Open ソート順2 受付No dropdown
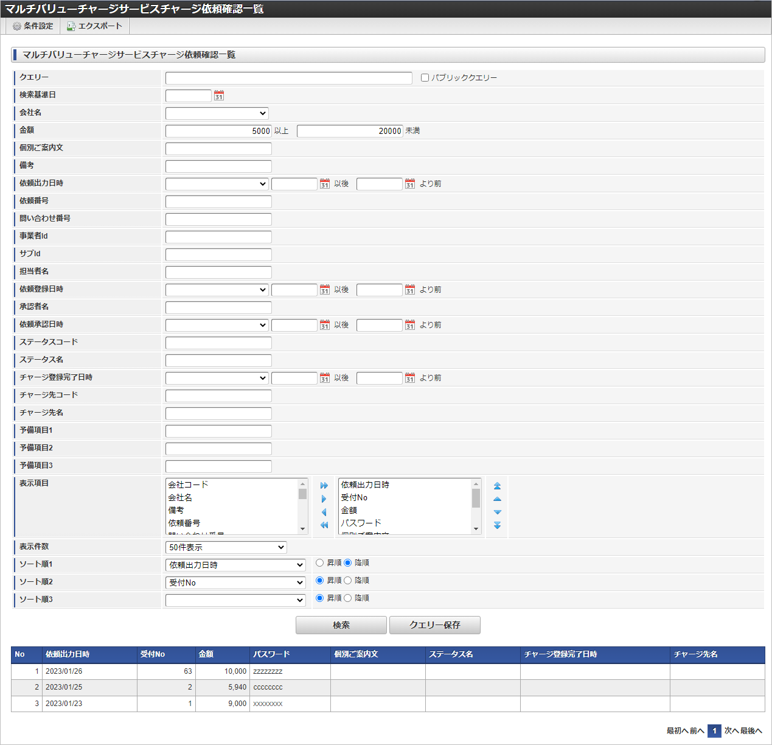Viewport: 772px width, 745px height. [x=235, y=582]
